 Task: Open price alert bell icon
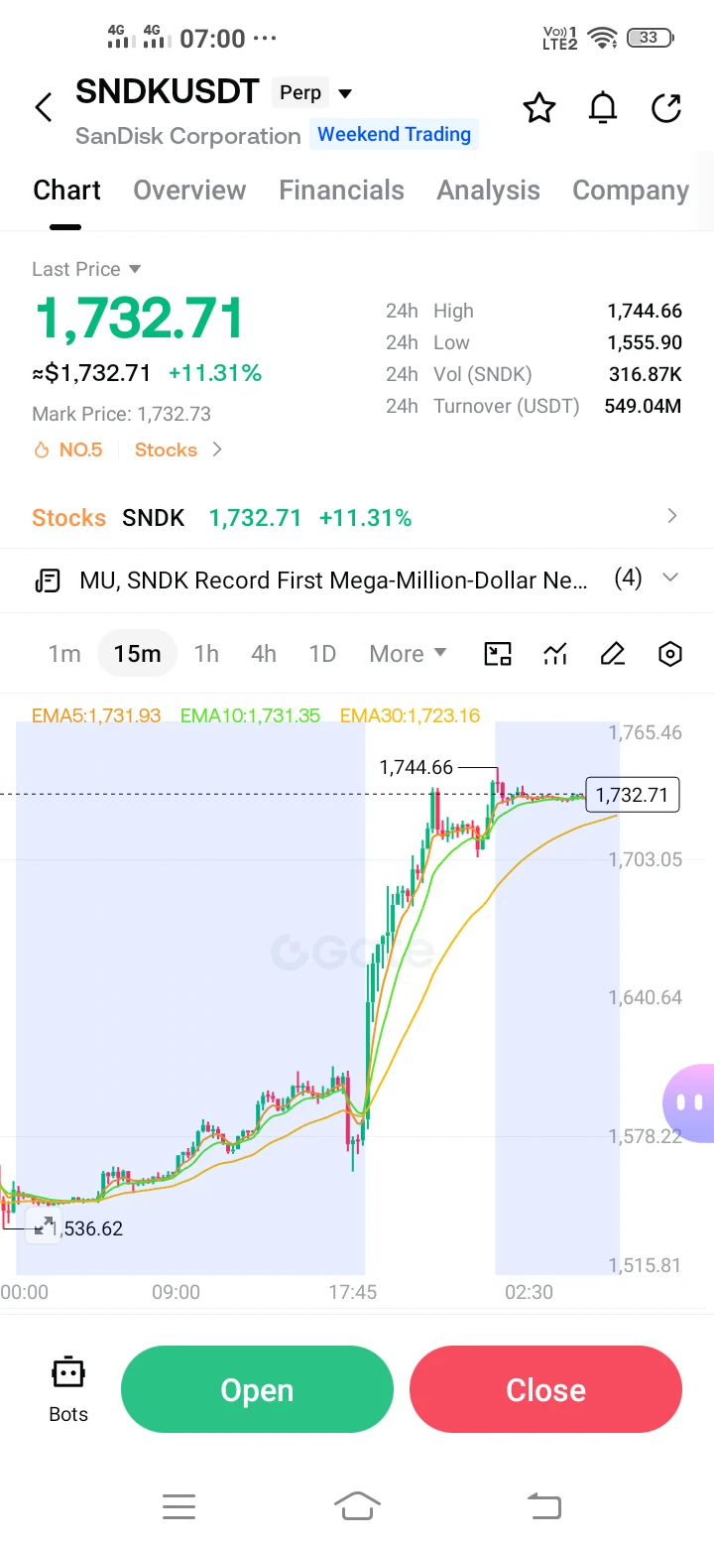coord(603,108)
